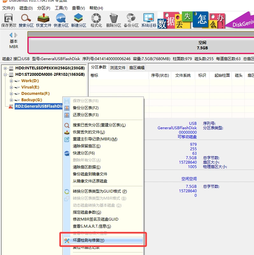Click the Quick Partition (快速分区) toolbar icon
254x255 pixels.
click(61, 20)
